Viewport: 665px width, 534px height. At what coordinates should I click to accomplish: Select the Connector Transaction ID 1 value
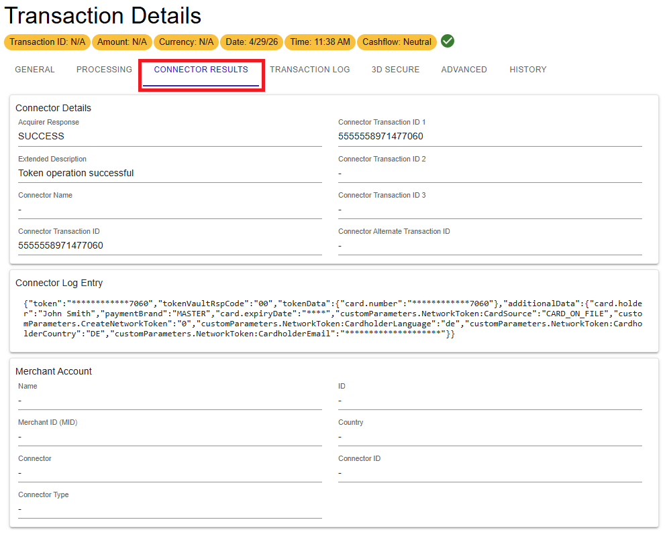pos(381,137)
